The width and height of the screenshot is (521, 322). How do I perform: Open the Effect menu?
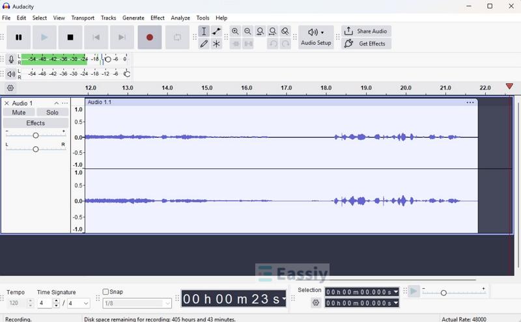point(158,18)
